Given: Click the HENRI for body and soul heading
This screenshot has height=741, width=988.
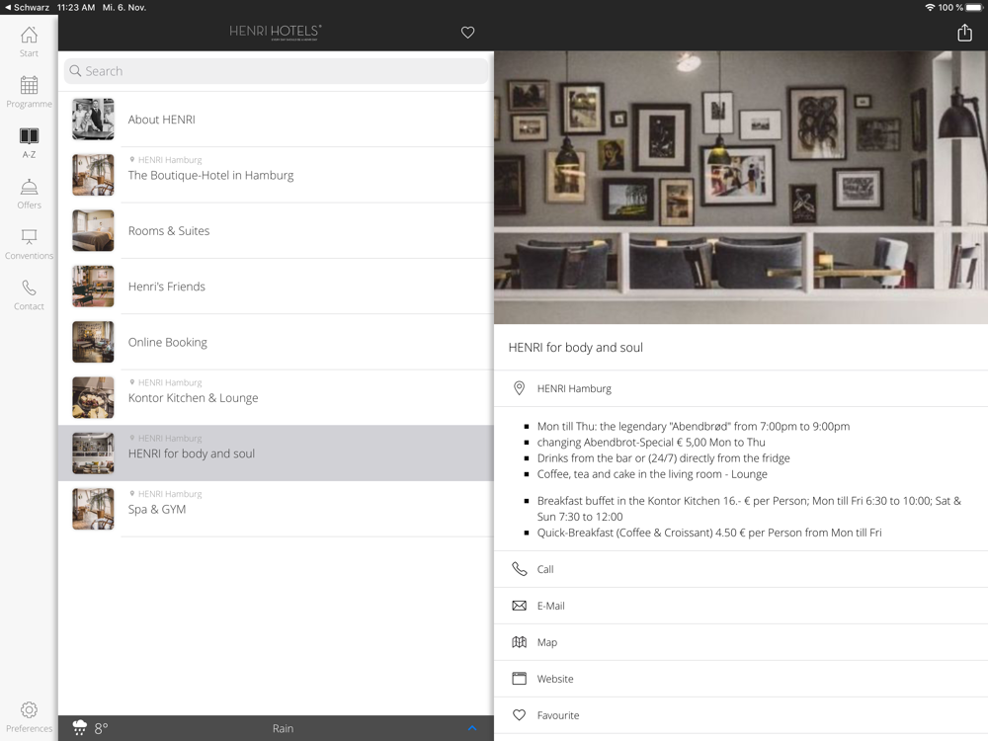Looking at the screenshot, I should [575, 347].
